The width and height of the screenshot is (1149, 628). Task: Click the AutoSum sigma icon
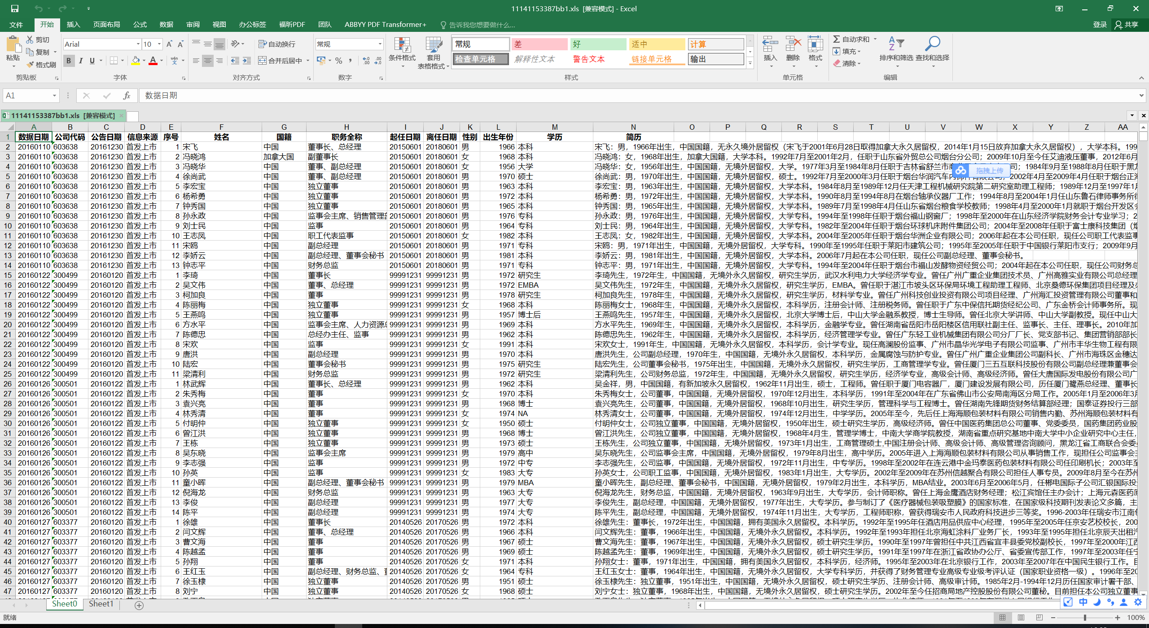click(837, 40)
